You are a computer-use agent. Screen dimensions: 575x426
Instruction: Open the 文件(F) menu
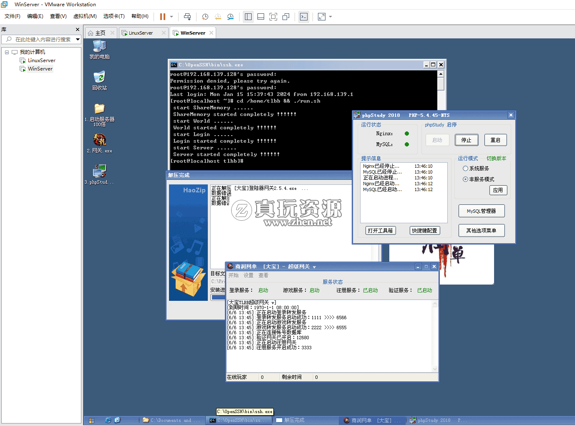point(13,16)
